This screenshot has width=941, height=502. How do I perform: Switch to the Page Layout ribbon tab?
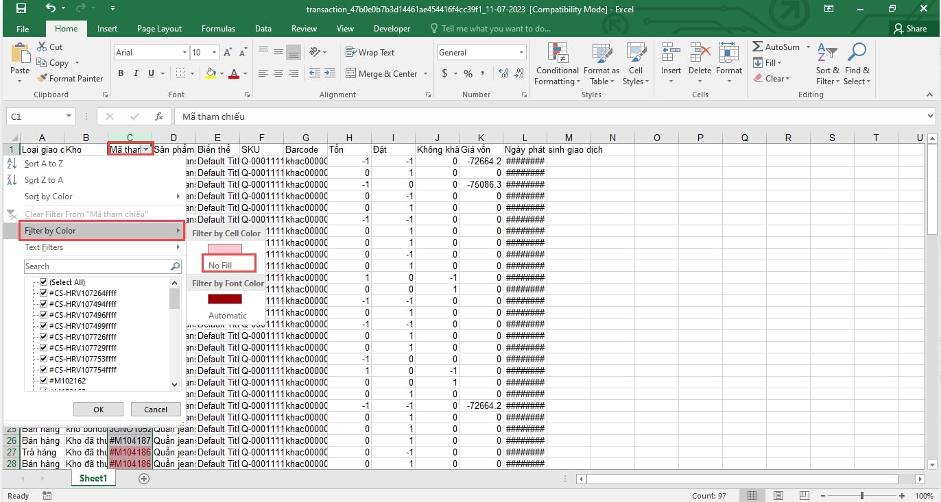pyautogui.click(x=159, y=29)
